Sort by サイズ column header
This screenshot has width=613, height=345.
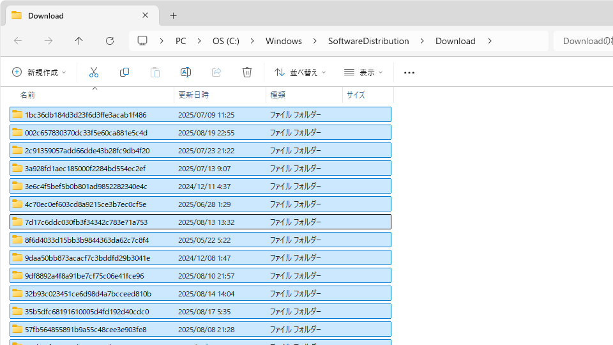[356, 95]
